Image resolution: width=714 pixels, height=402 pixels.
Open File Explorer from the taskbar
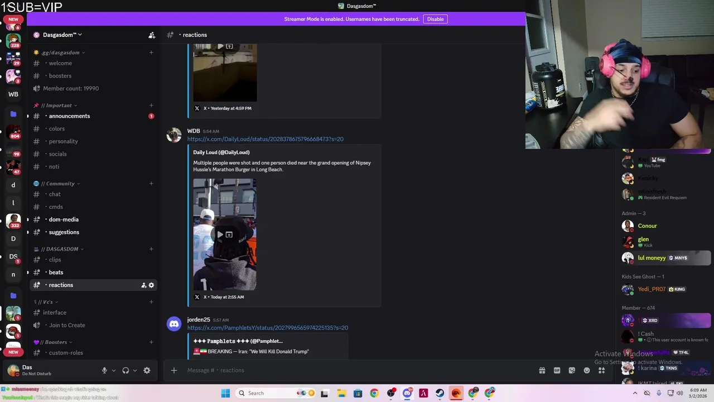coord(341,393)
